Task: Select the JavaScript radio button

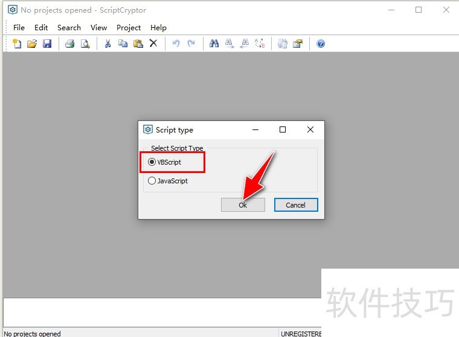Action: (152, 181)
